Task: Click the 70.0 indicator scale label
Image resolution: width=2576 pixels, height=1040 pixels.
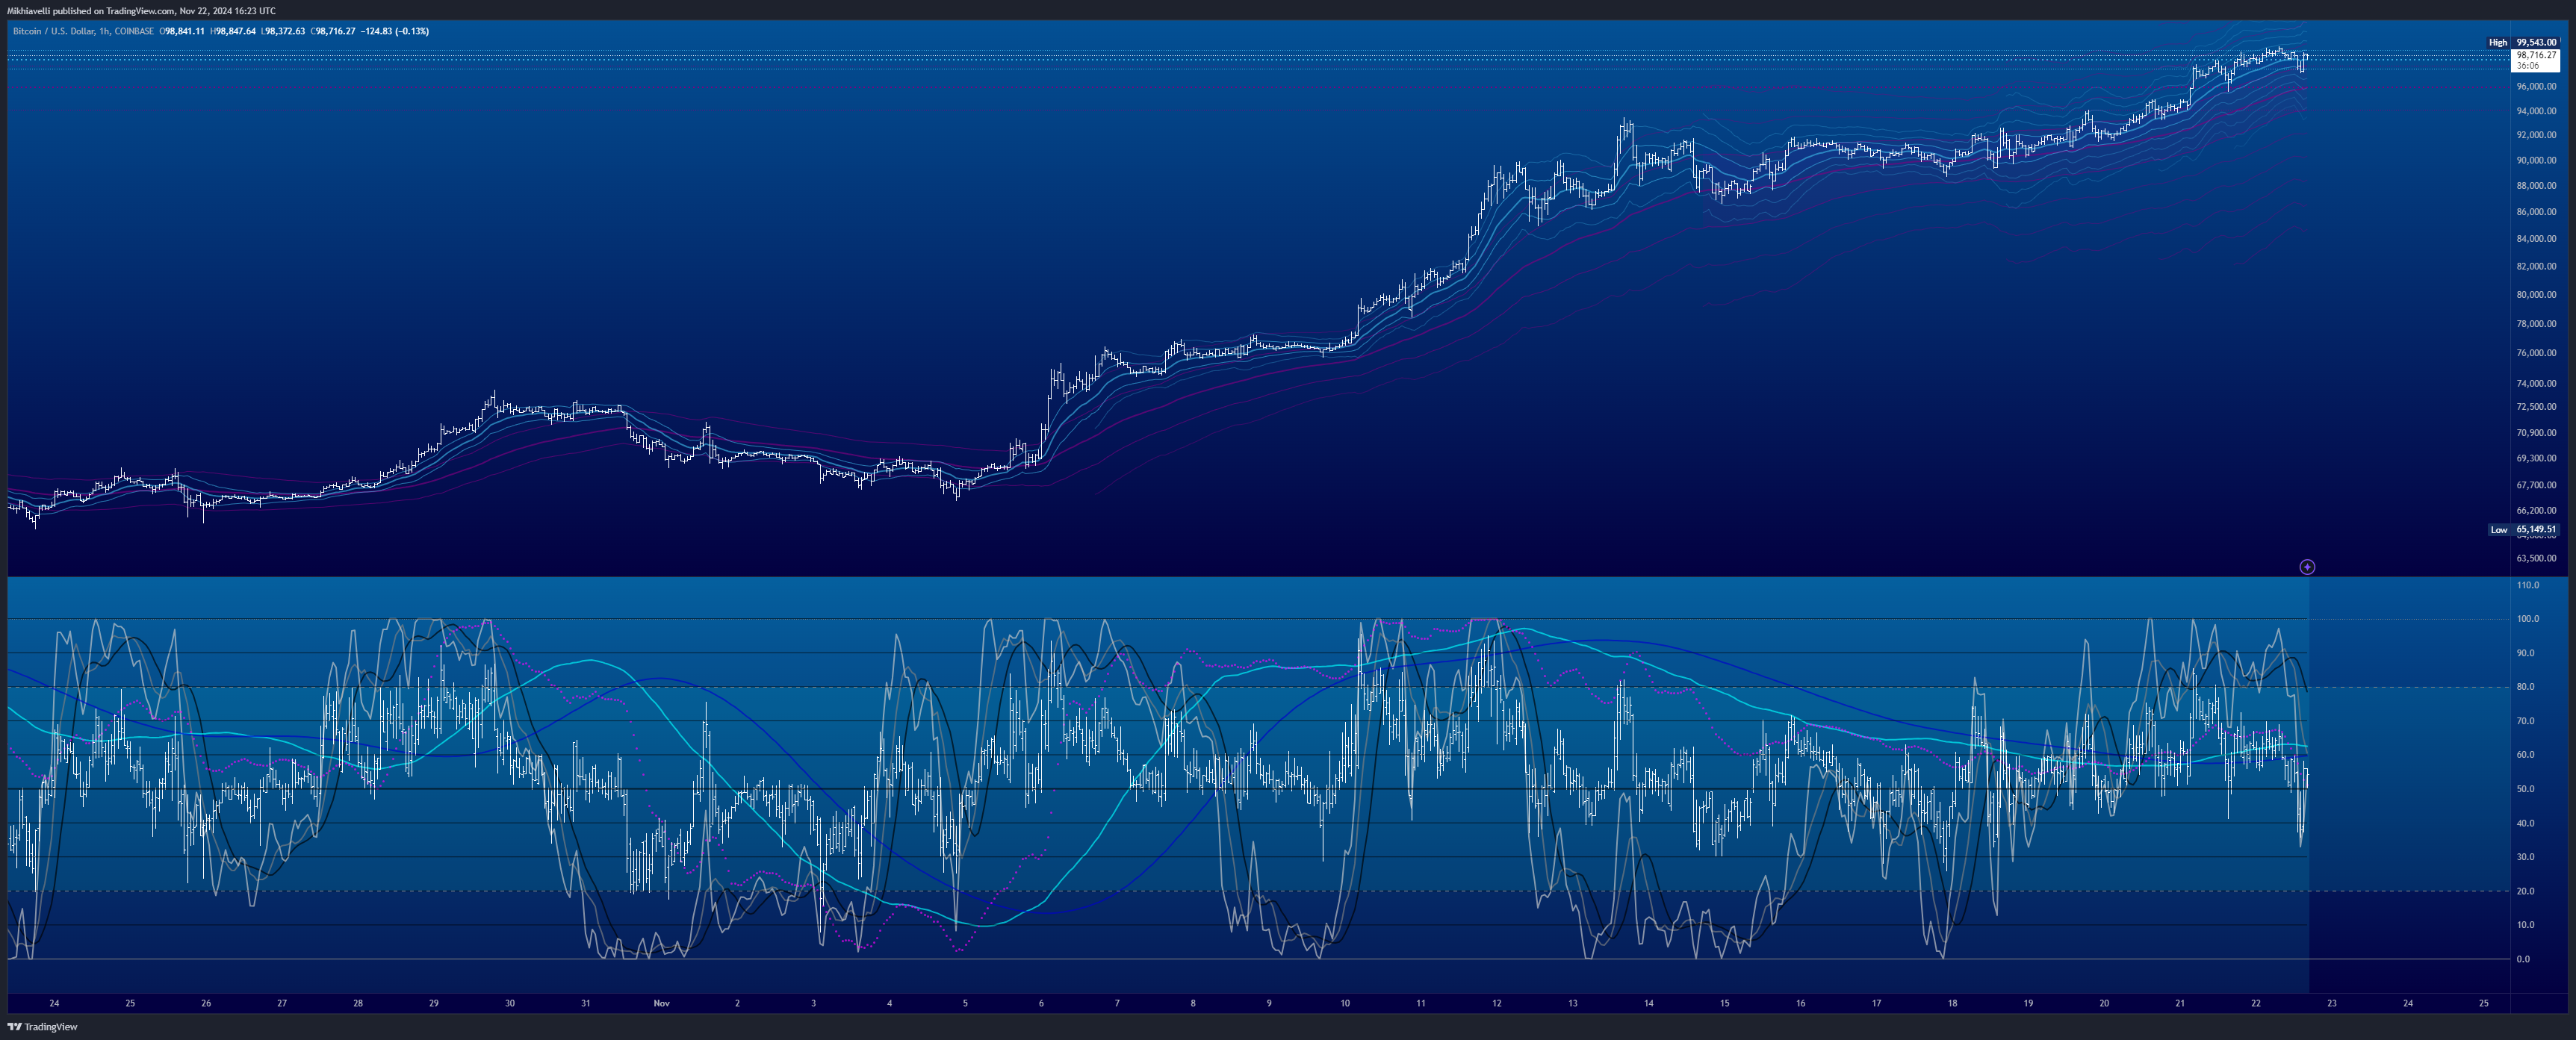Action: (2526, 721)
